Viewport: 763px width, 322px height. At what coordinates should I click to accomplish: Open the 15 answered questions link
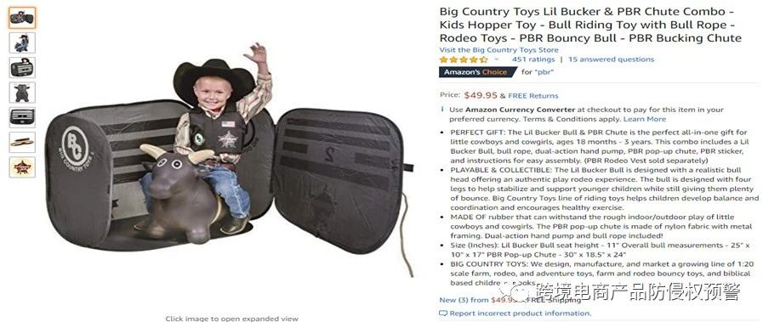tap(611, 59)
